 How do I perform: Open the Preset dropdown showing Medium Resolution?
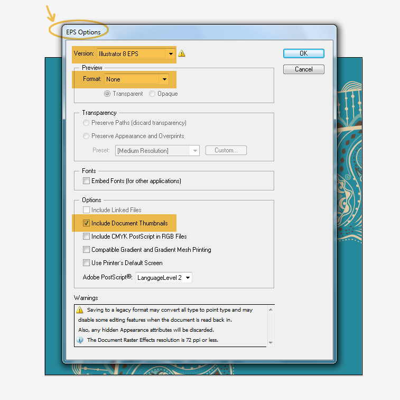(157, 151)
